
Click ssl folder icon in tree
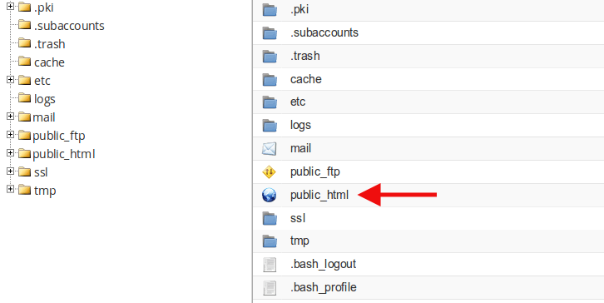click(24, 171)
